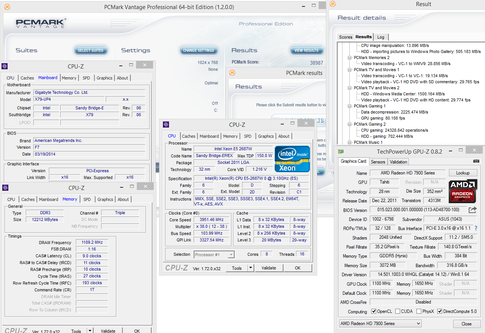
Task: Open the Tools dropdown arrow in the Memory CPU-Z window
Action: click(90, 331)
